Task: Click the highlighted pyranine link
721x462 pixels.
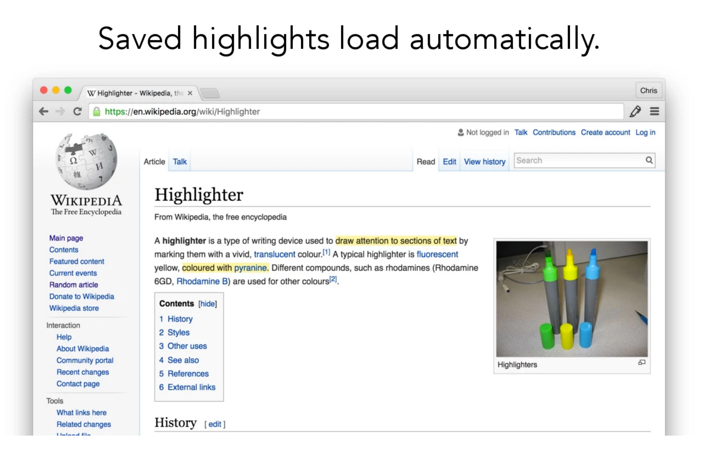Action: click(x=250, y=268)
